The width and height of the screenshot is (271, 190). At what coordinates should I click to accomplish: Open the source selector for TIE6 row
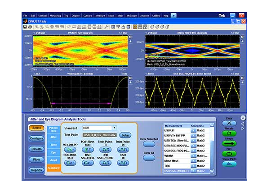coord(193,165)
